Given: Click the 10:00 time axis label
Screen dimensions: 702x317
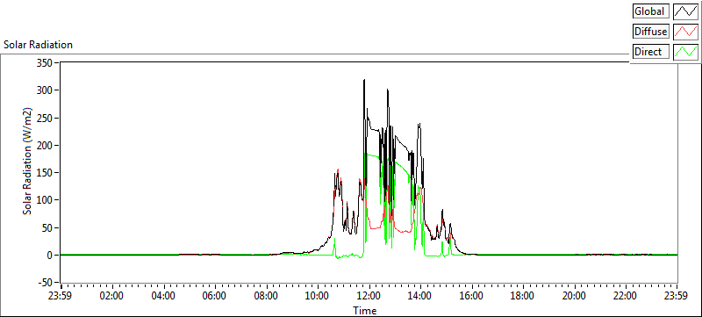Looking at the screenshot, I should [x=318, y=296].
